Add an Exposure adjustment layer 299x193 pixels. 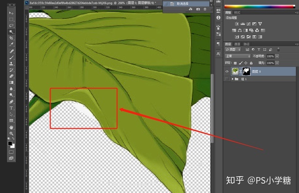point(254,24)
